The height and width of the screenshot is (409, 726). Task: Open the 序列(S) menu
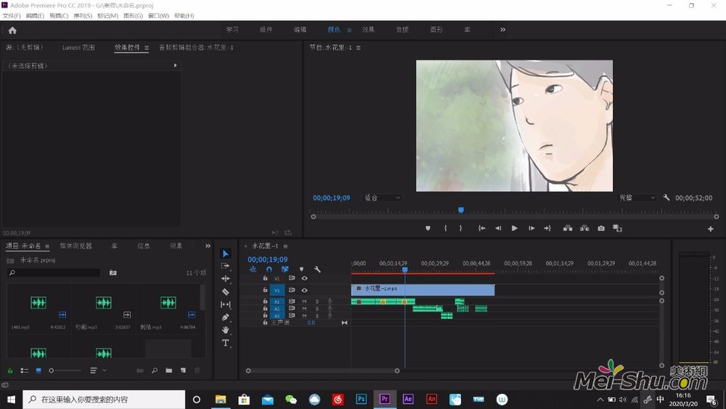[83, 16]
